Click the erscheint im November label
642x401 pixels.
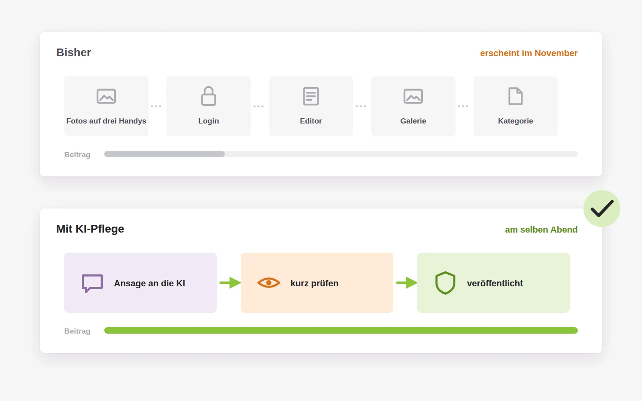tap(529, 53)
